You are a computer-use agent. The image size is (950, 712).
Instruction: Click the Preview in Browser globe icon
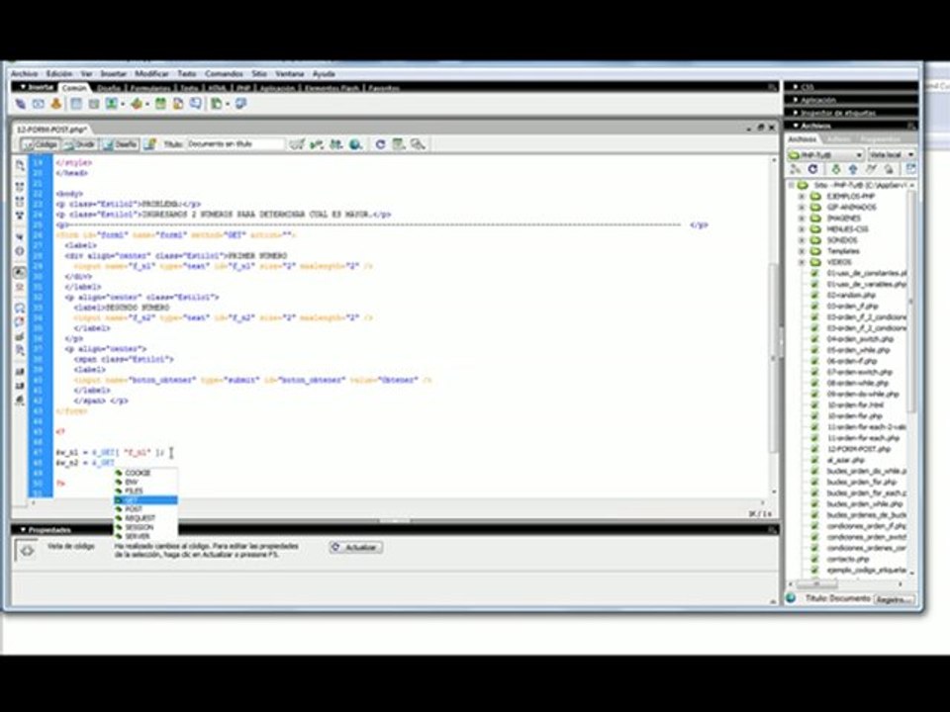(356, 144)
